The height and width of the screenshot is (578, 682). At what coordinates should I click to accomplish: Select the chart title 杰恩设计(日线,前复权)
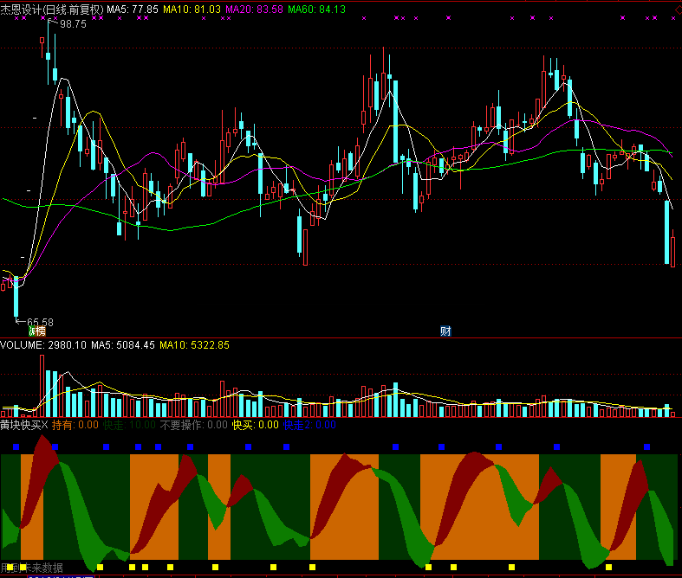coord(52,10)
